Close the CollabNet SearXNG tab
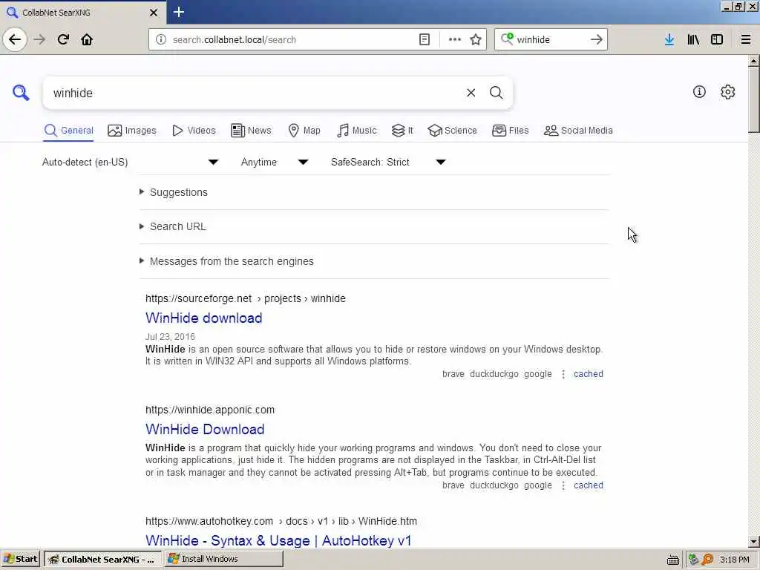 154,13
